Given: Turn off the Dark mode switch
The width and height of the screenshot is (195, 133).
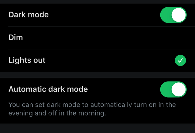Looking at the screenshot, I should (173, 15).
